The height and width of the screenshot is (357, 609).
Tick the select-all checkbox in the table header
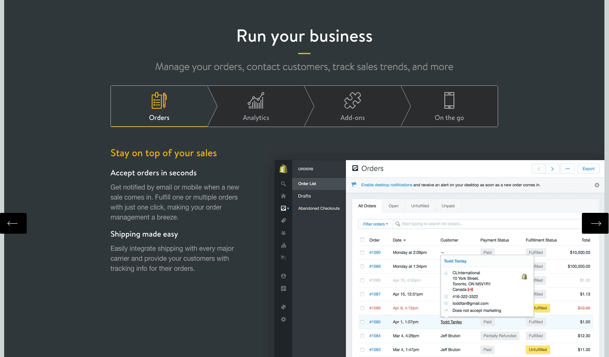(x=362, y=240)
